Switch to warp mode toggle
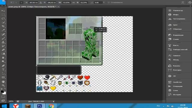Screen dimensions: 192x108 (183, 2)
